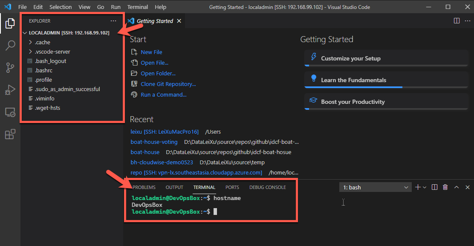The height and width of the screenshot is (246, 474).
Task: Open recent bh-cloudwise-demo0523 folder
Action: click(x=162, y=163)
